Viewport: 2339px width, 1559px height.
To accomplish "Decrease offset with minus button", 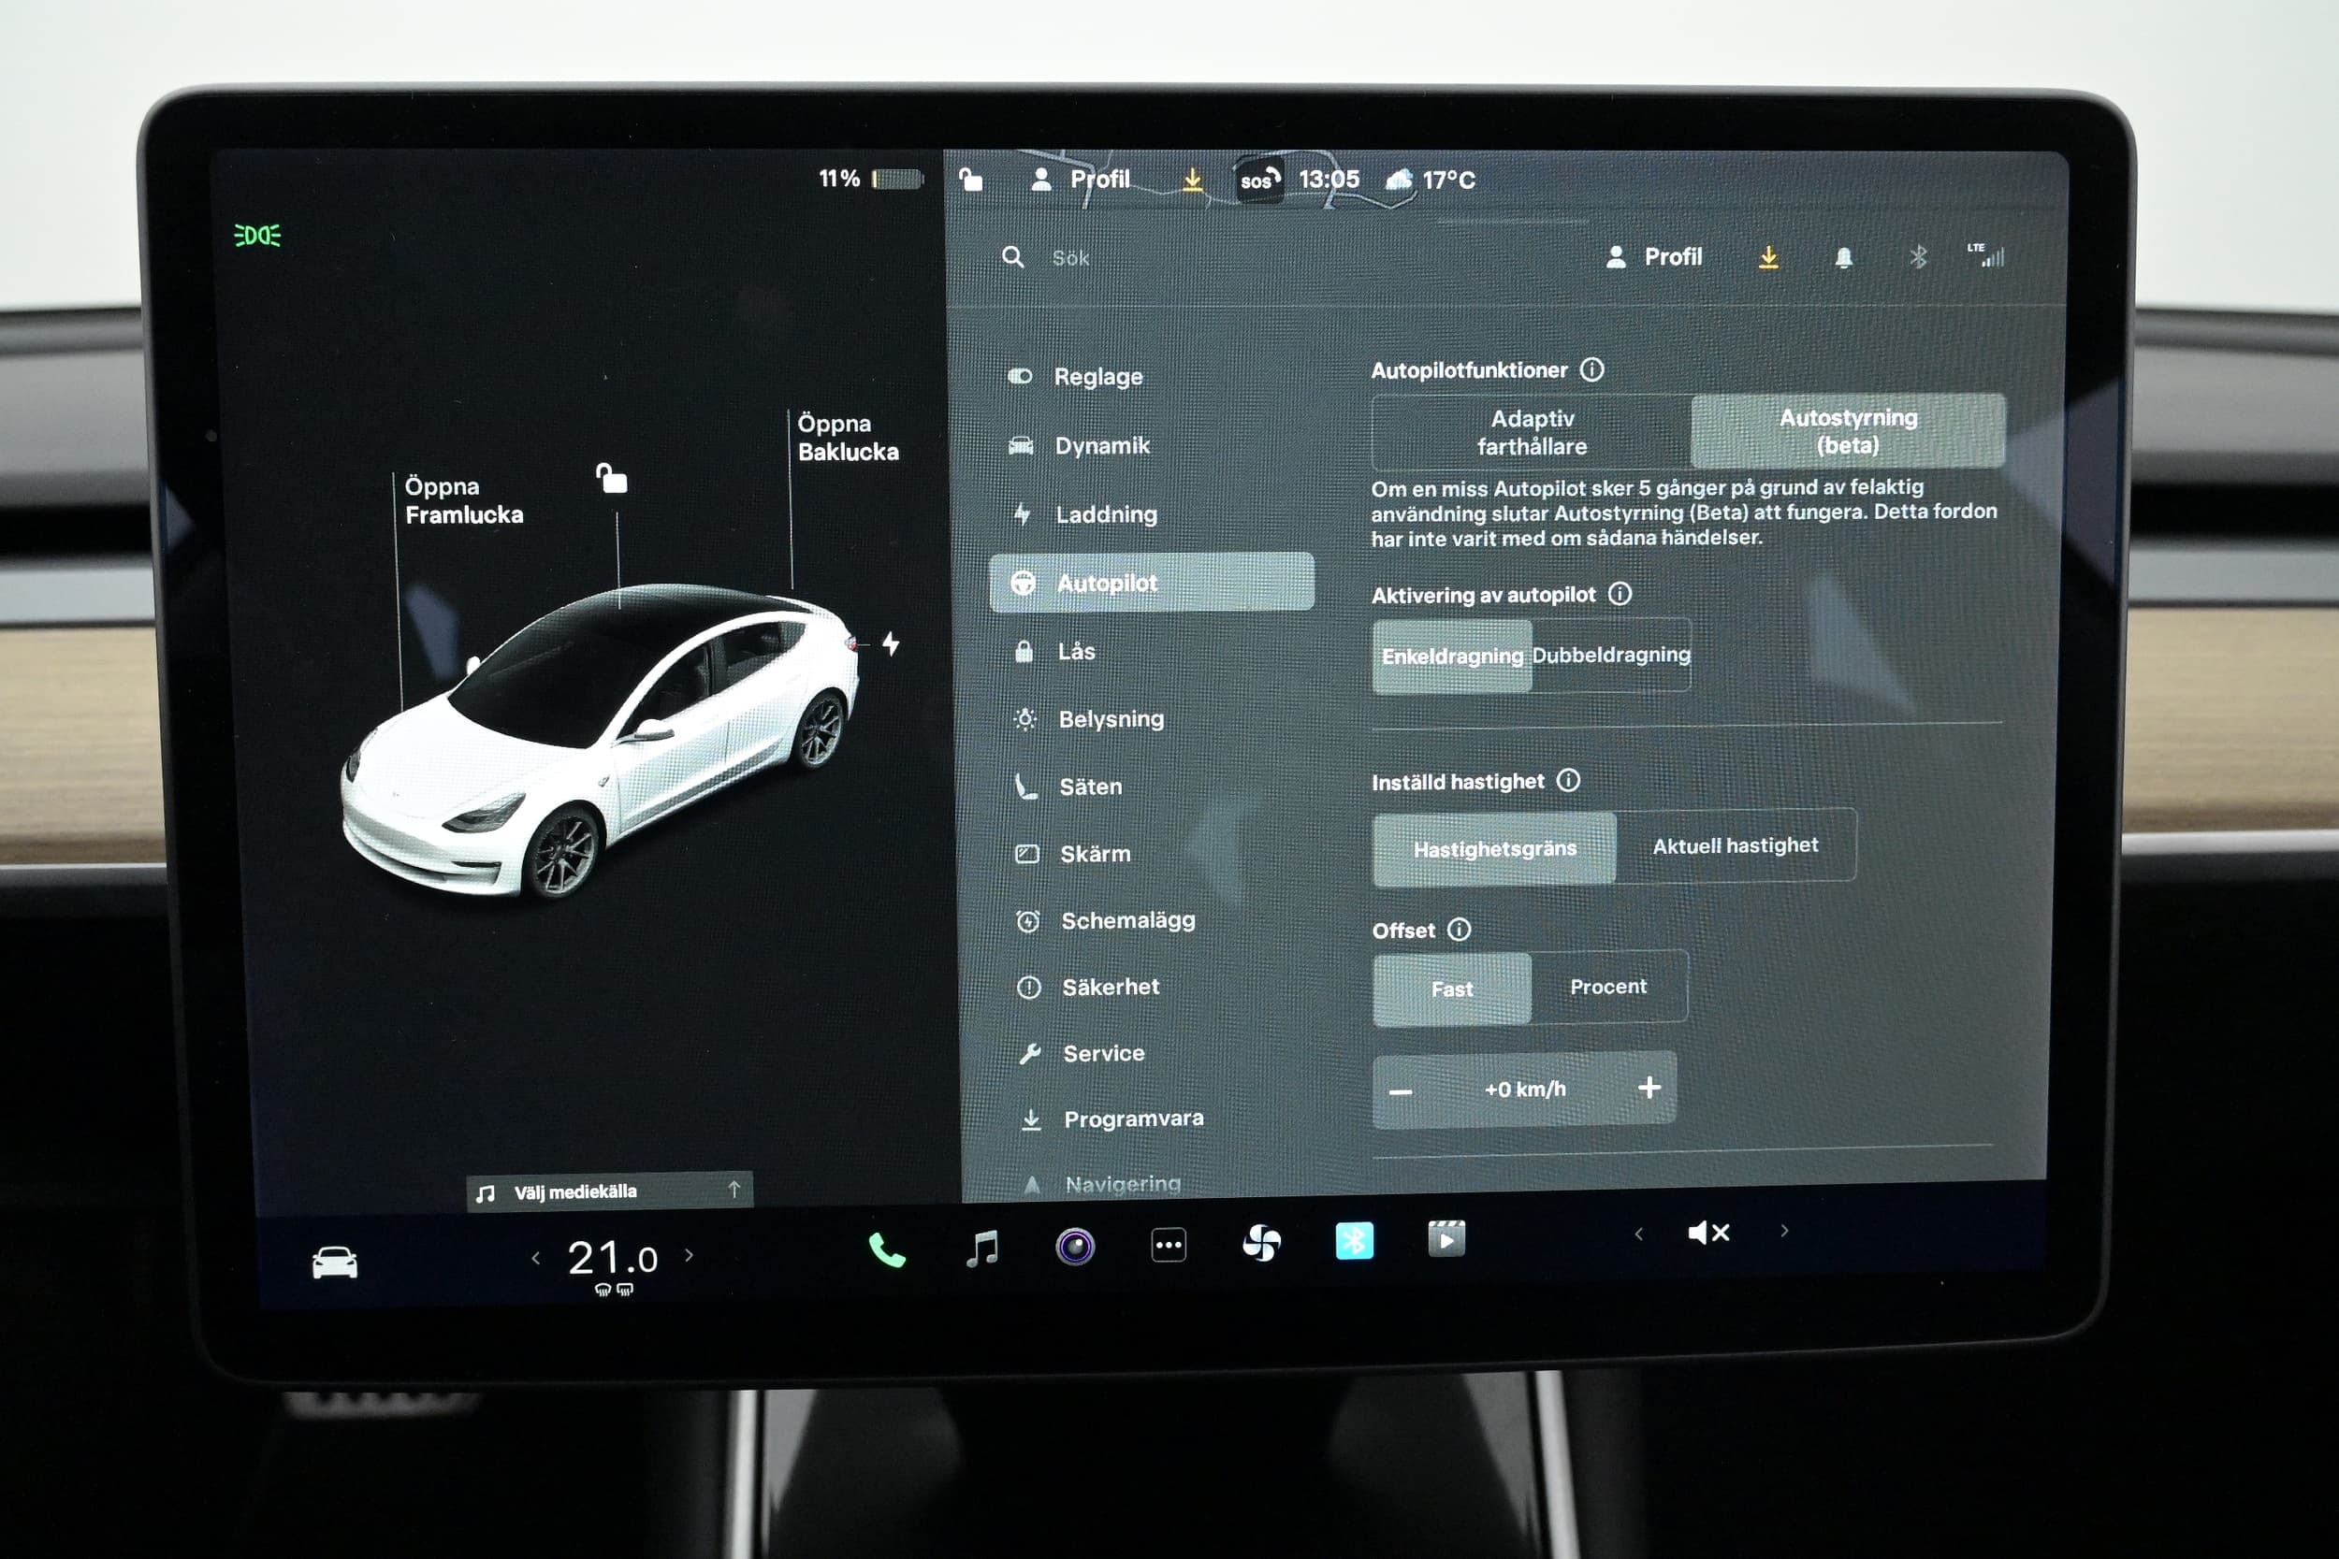I will (x=1401, y=1091).
